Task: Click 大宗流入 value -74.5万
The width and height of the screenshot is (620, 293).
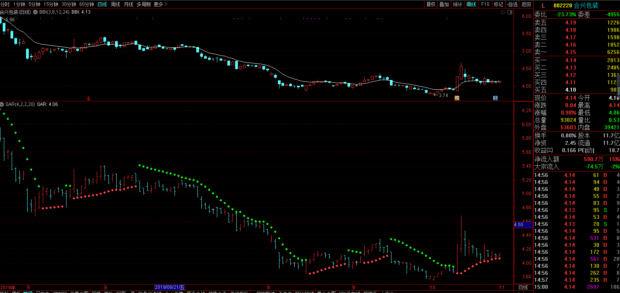Action: click(594, 166)
